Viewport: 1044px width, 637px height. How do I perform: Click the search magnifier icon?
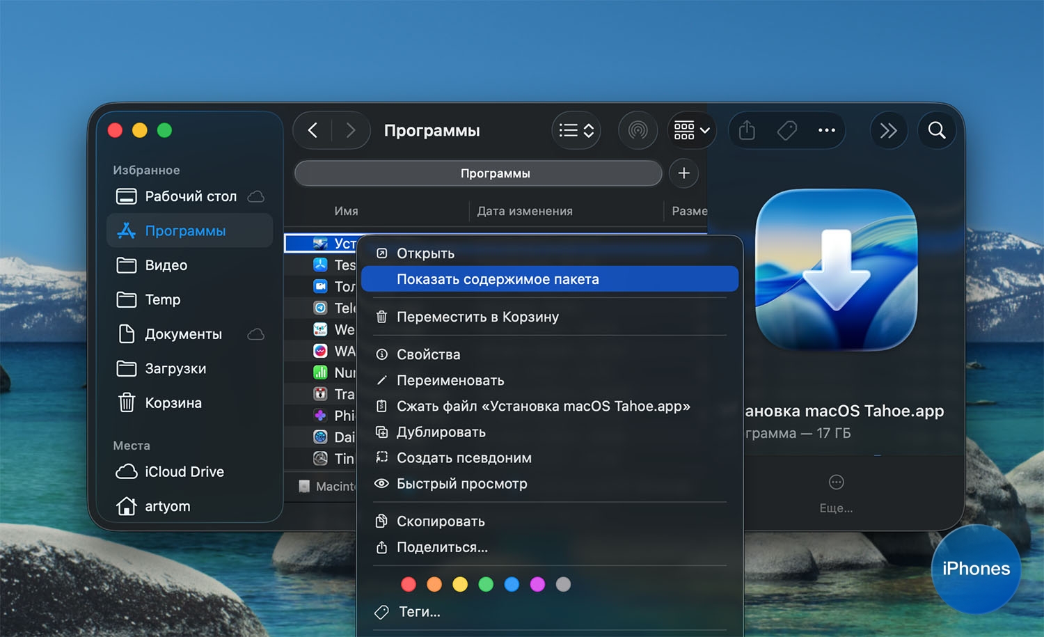tap(937, 130)
